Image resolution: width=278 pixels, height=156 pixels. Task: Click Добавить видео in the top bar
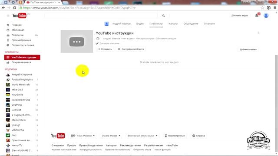click(x=239, y=16)
